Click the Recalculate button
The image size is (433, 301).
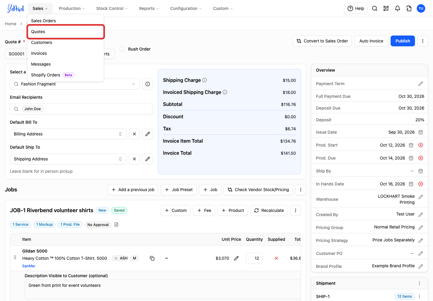pyautogui.click(x=269, y=210)
